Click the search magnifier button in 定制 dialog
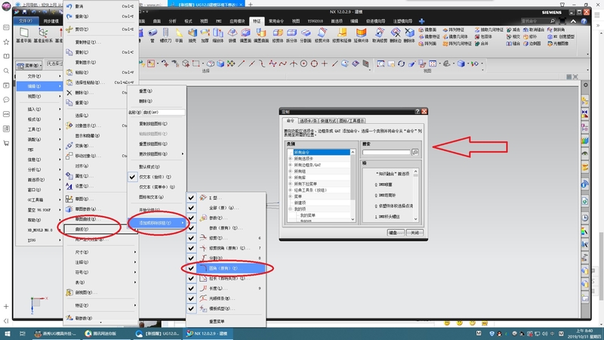The height and width of the screenshot is (340, 604). point(415,153)
